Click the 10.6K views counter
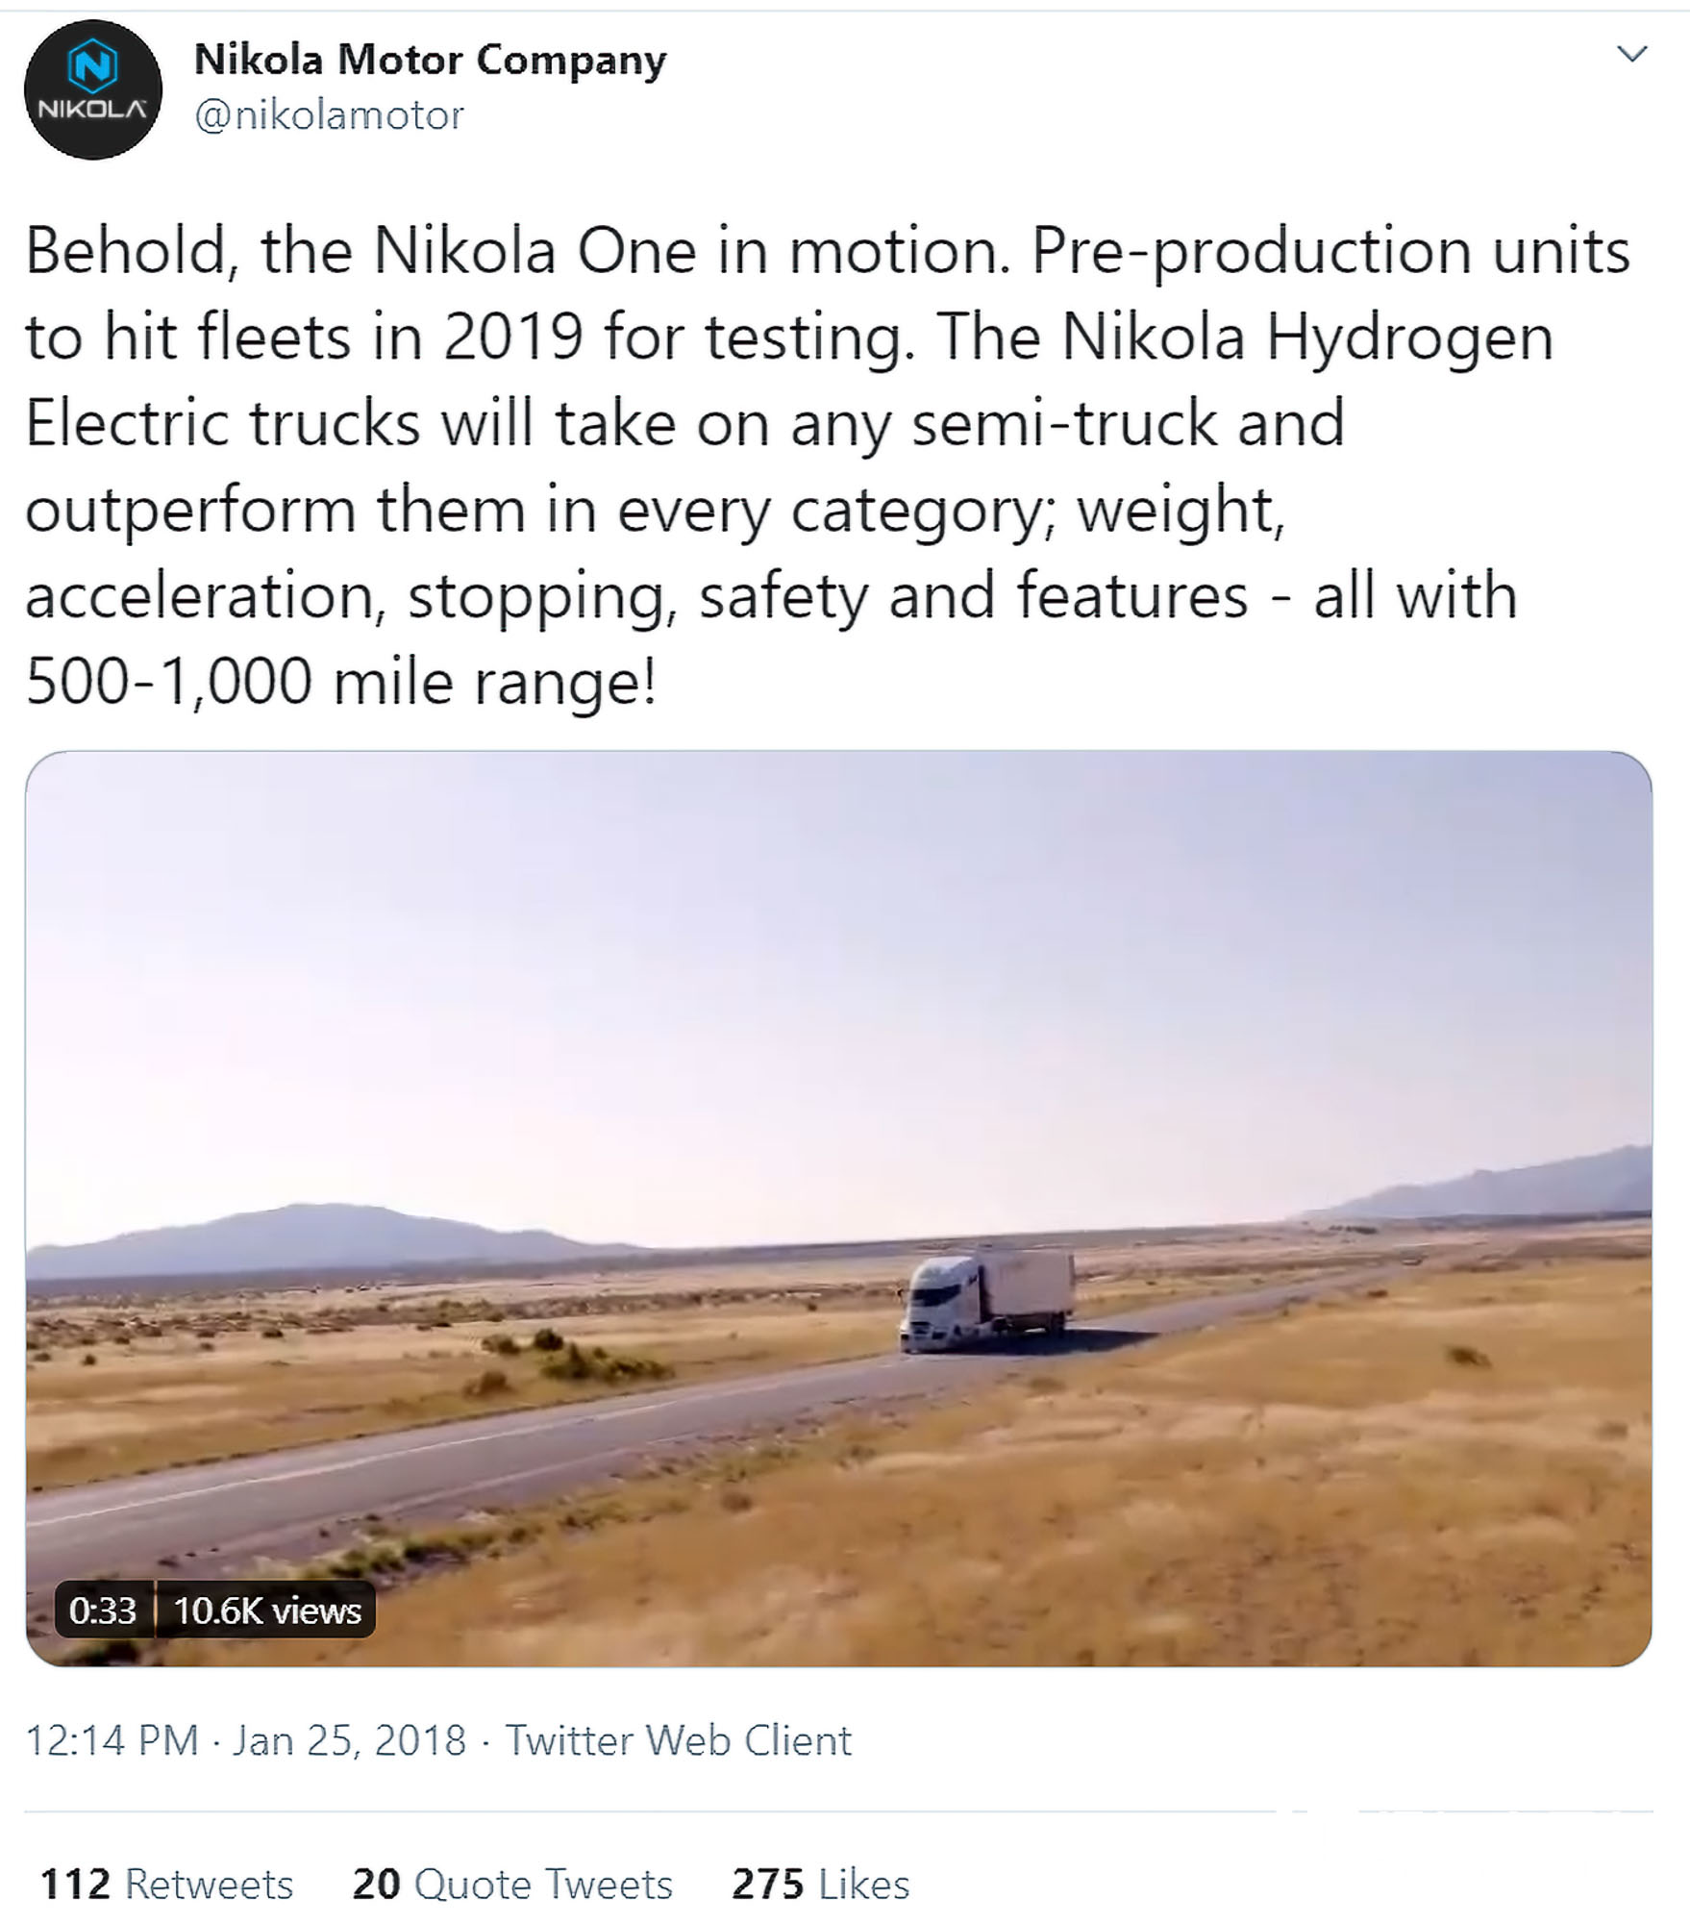This screenshot has height=1923, width=1690. [267, 1610]
